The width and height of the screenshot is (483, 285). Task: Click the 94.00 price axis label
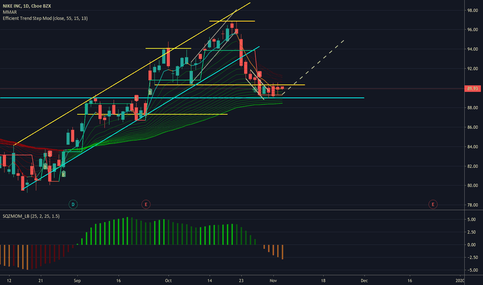(473, 49)
